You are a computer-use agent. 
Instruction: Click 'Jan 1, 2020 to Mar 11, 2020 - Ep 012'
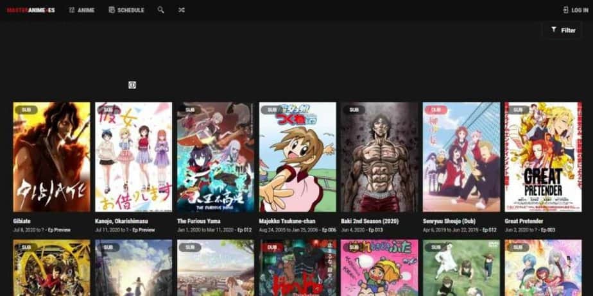pyautogui.click(x=214, y=230)
